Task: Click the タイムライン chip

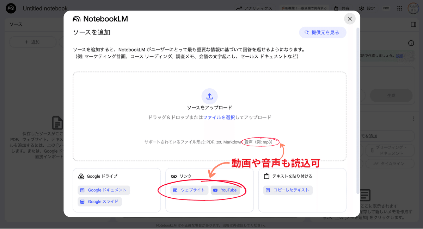Action: [390, 164]
